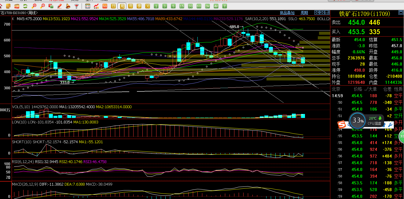
Task: Select the weekly 周 period button
Action: (122, 6)
